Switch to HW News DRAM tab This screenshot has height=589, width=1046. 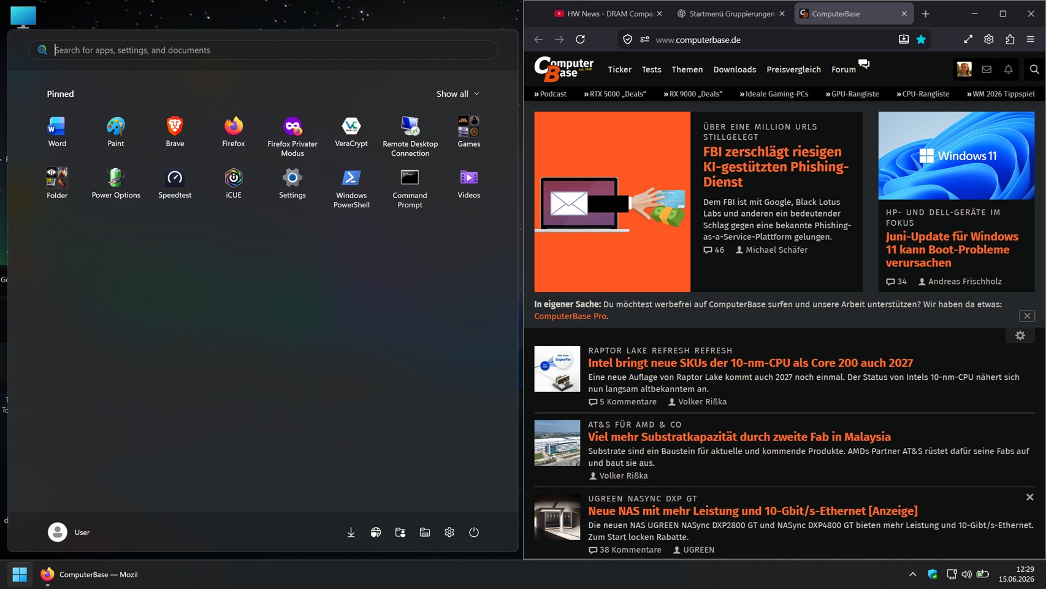coord(608,13)
